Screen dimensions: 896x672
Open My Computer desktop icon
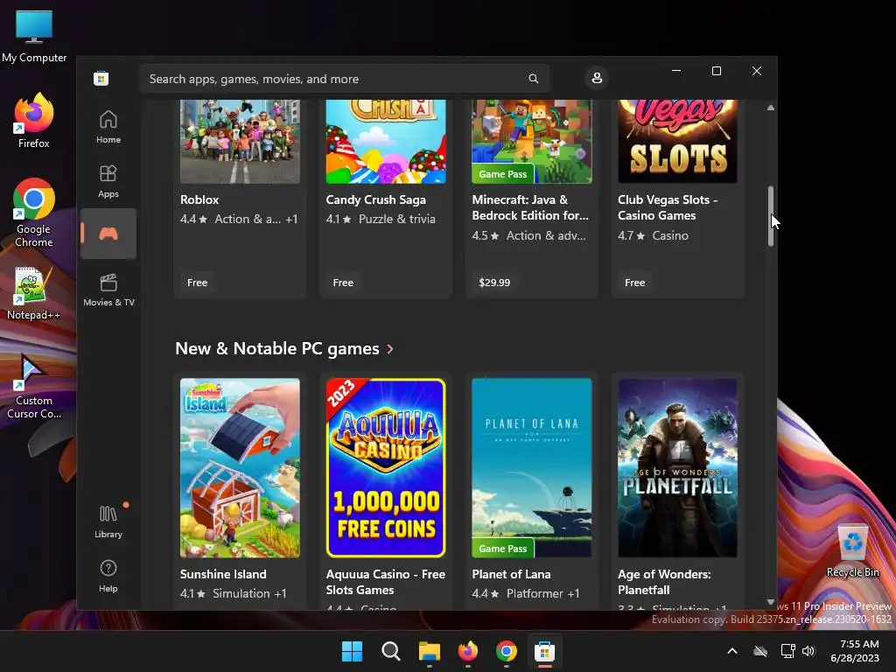click(34, 37)
